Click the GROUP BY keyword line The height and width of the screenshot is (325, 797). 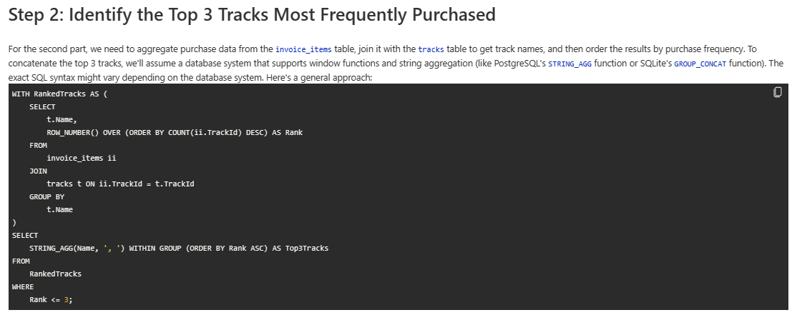pos(47,197)
